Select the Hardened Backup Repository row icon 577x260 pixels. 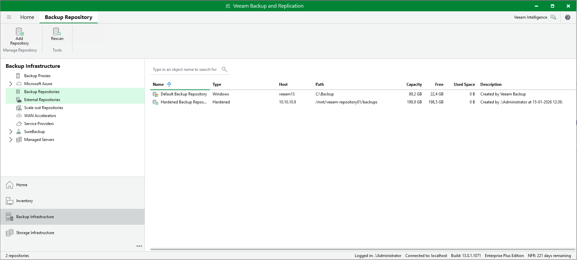[x=155, y=102]
